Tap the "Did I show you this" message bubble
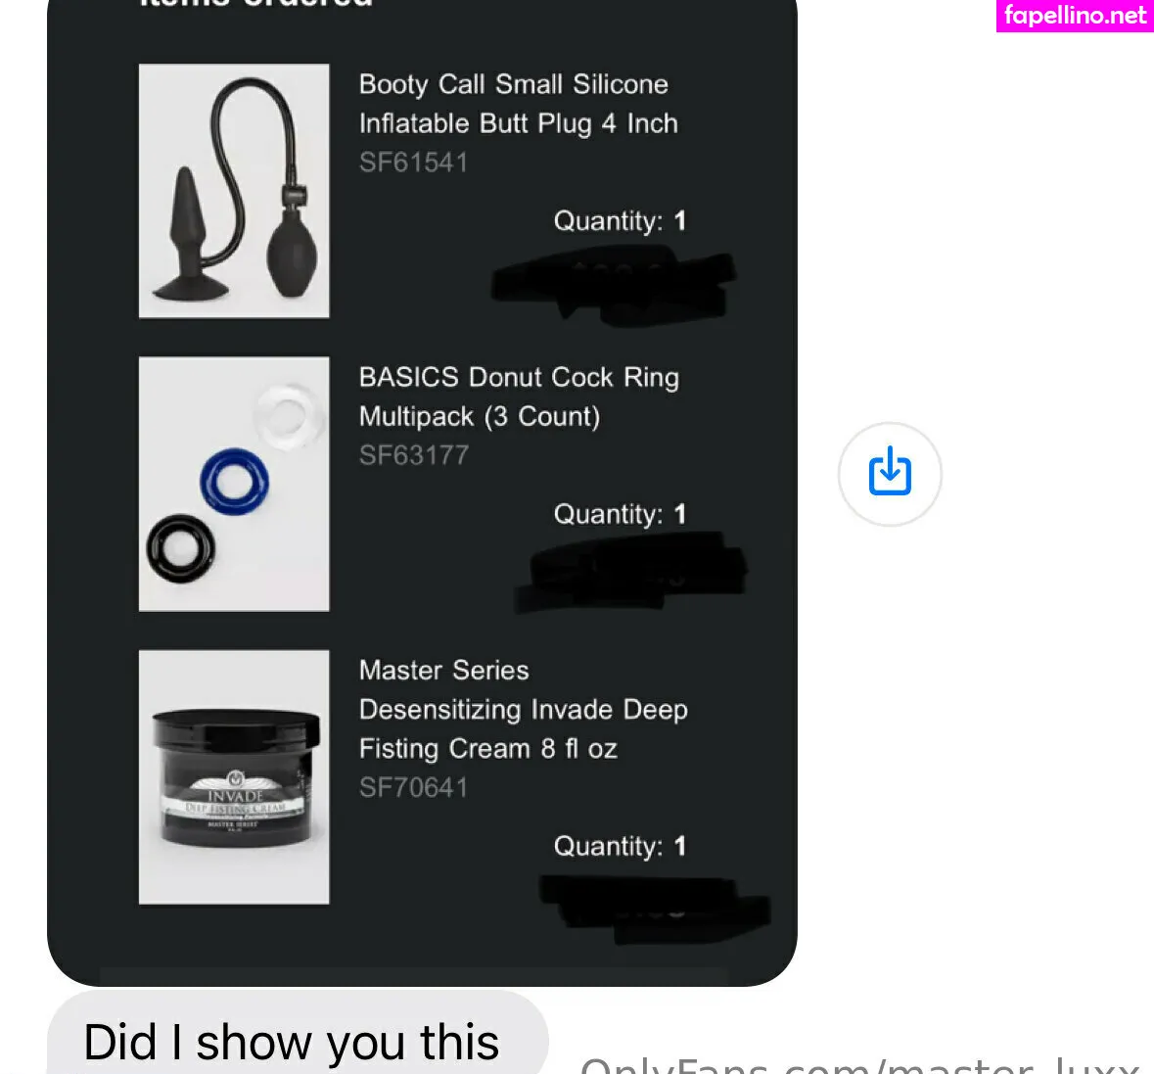Image resolution: width=1154 pixels, height=1074 pixels. click(x=298, y=1032)
